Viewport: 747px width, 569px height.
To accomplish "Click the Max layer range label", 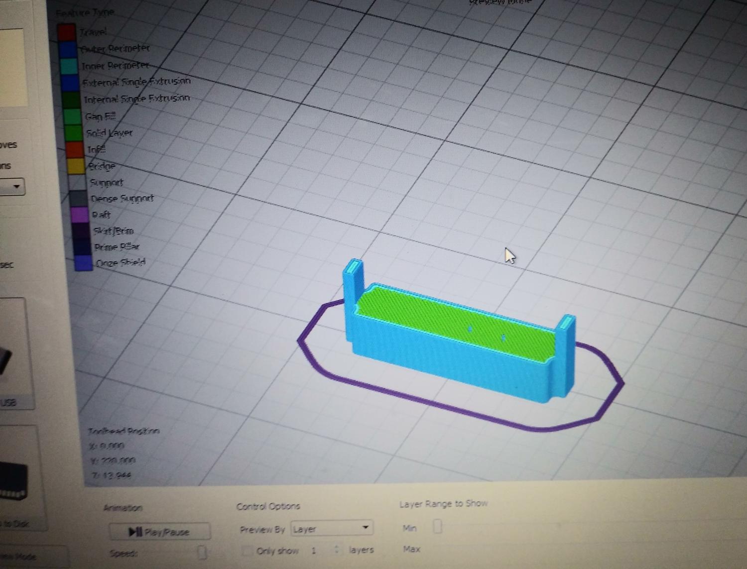I will pyautogui.click(x=411, y=549).
